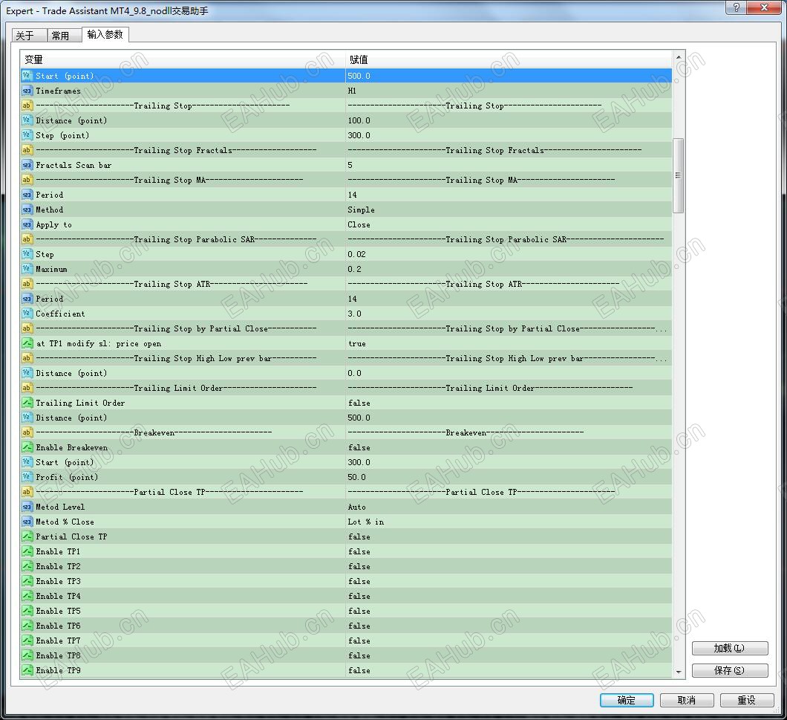Viewport: 787px width, 720px height.
Task: Select the Fractals Scan bar value 5
Action: [350, 165]
